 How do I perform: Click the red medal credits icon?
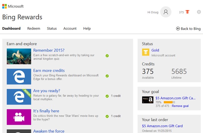point(187,12)
